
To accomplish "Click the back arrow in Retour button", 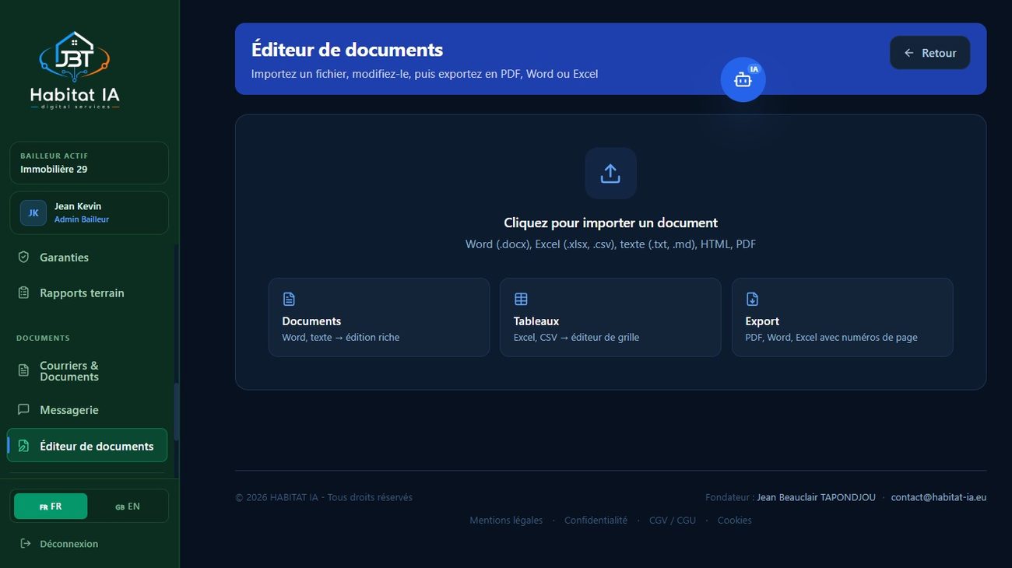I will (x=908, y=53).
